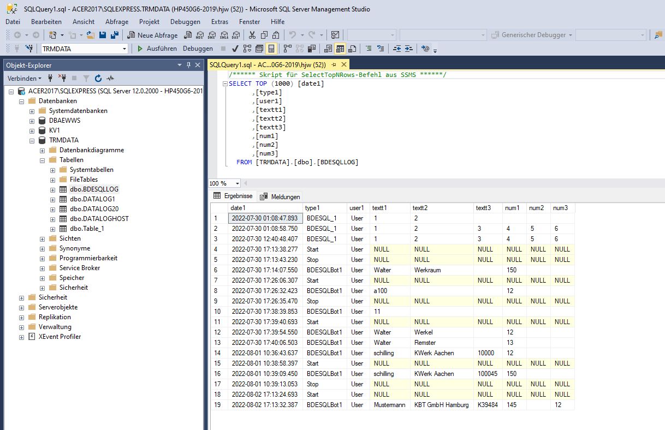Toggle Results to Grid output mode
This screenshot has height=430, width=665.
tap(340, 49)
